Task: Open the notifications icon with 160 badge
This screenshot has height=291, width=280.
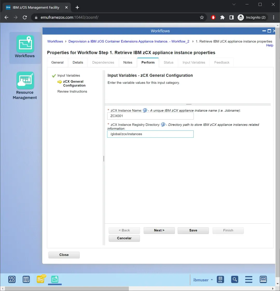Action: pyautogui.click(x=41, y=279)
